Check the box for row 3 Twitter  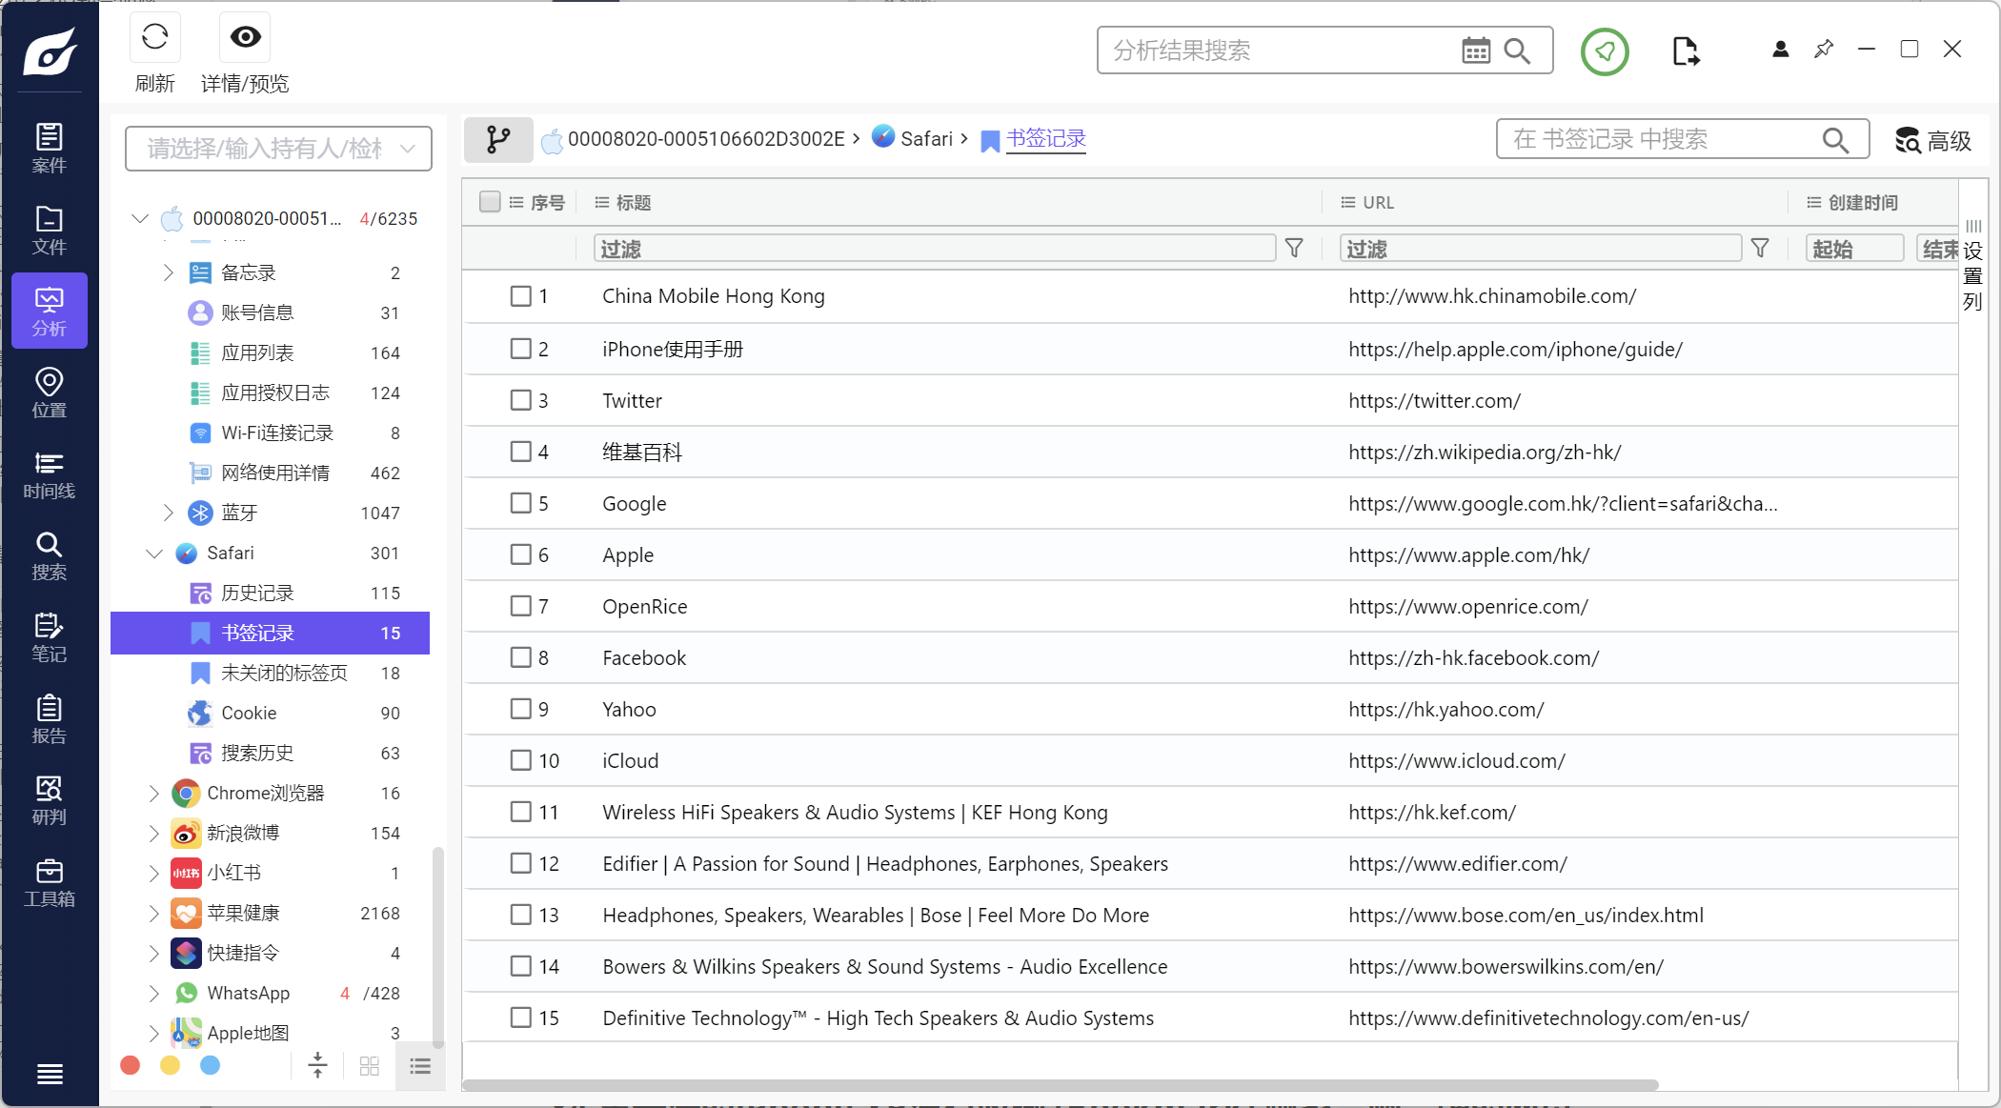pos(520,400)
